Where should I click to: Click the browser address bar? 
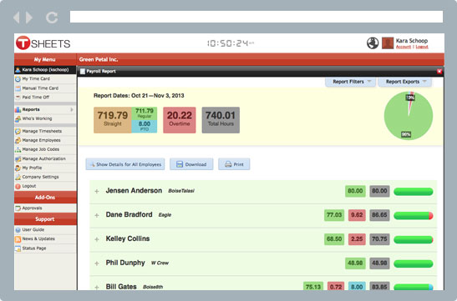tap(256, 17)
